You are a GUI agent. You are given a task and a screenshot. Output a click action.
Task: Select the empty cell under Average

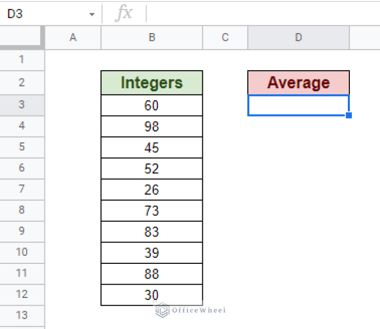[x=298, y=105]
